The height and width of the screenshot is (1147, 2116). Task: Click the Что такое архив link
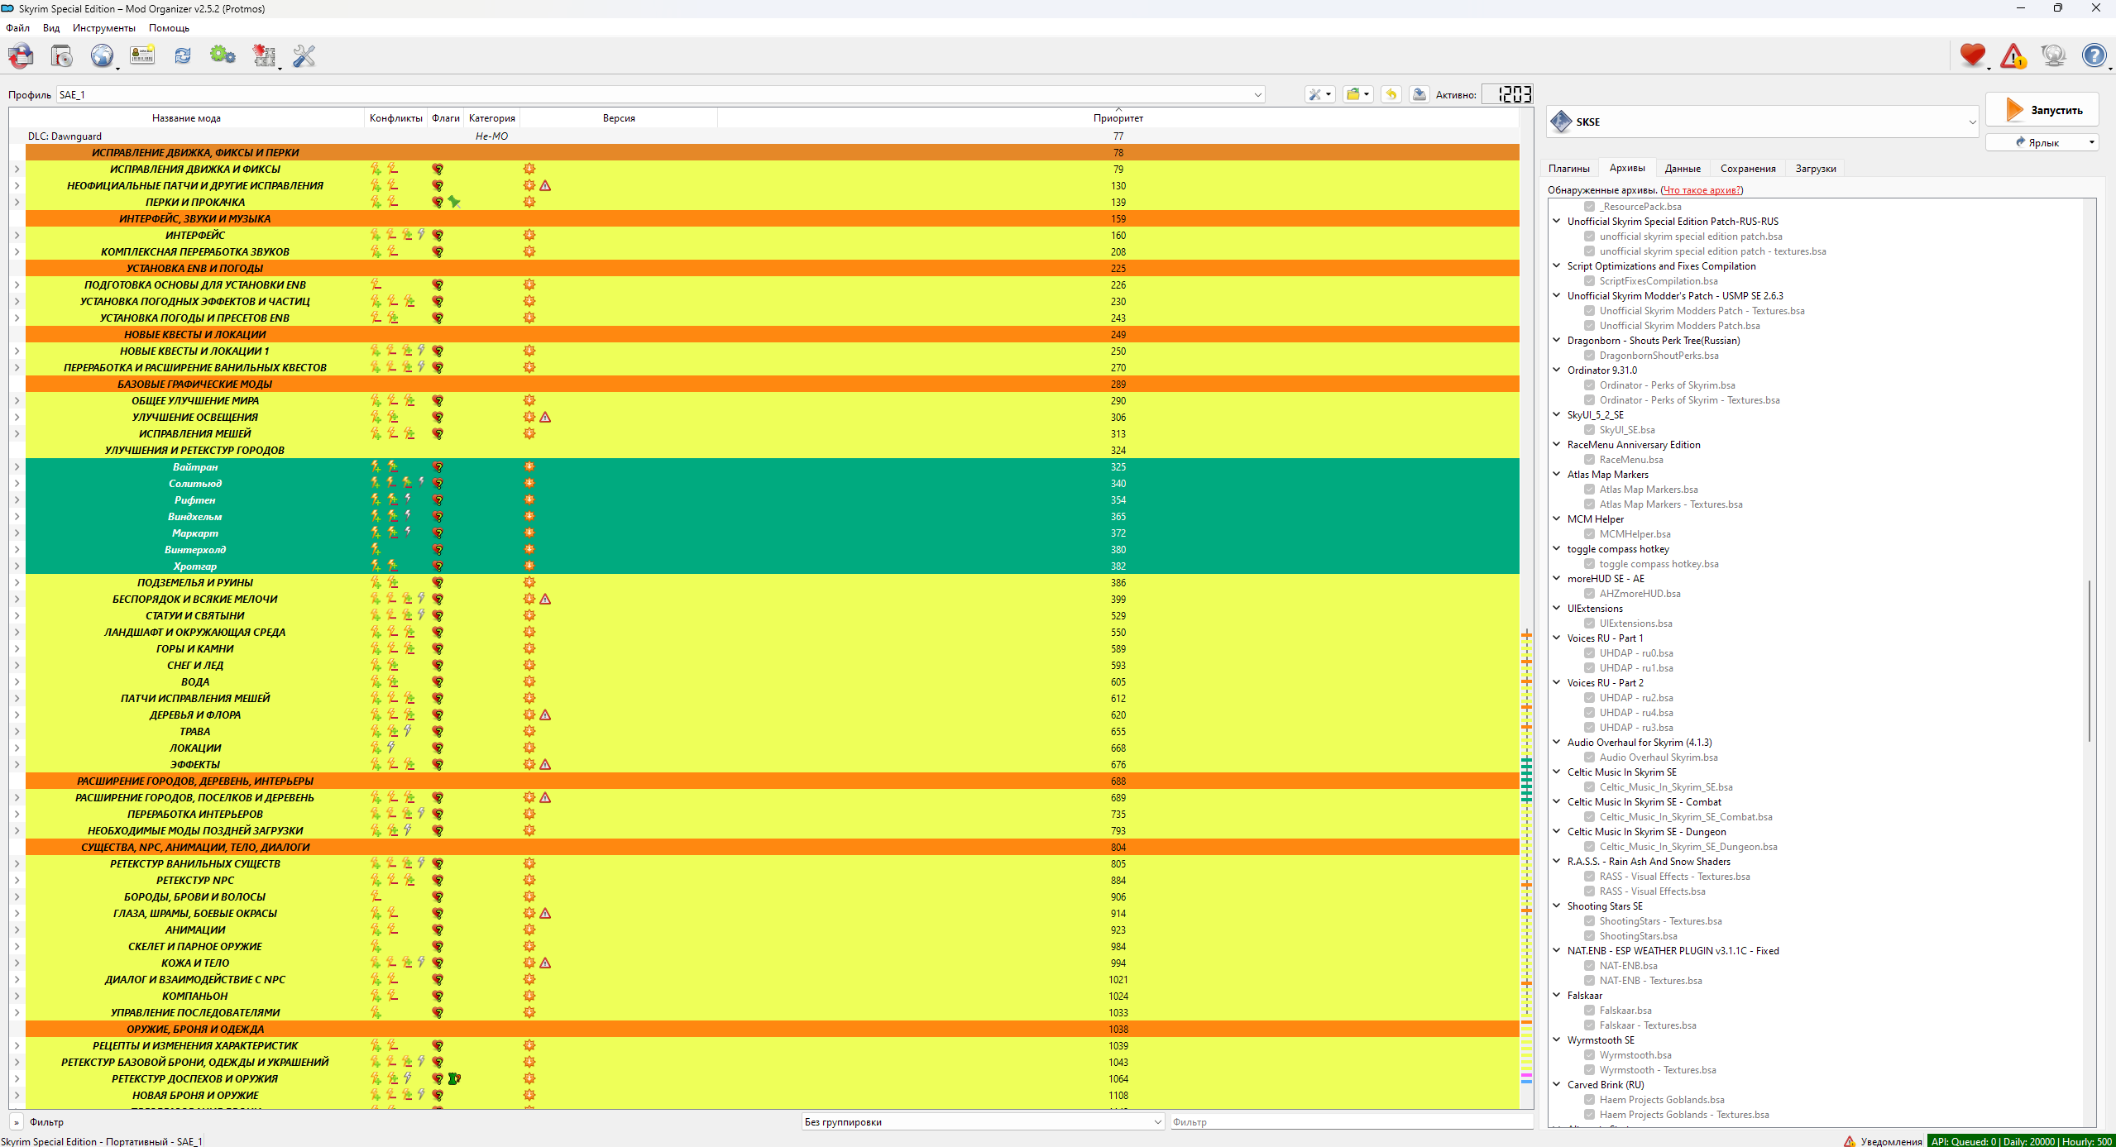1701,190
